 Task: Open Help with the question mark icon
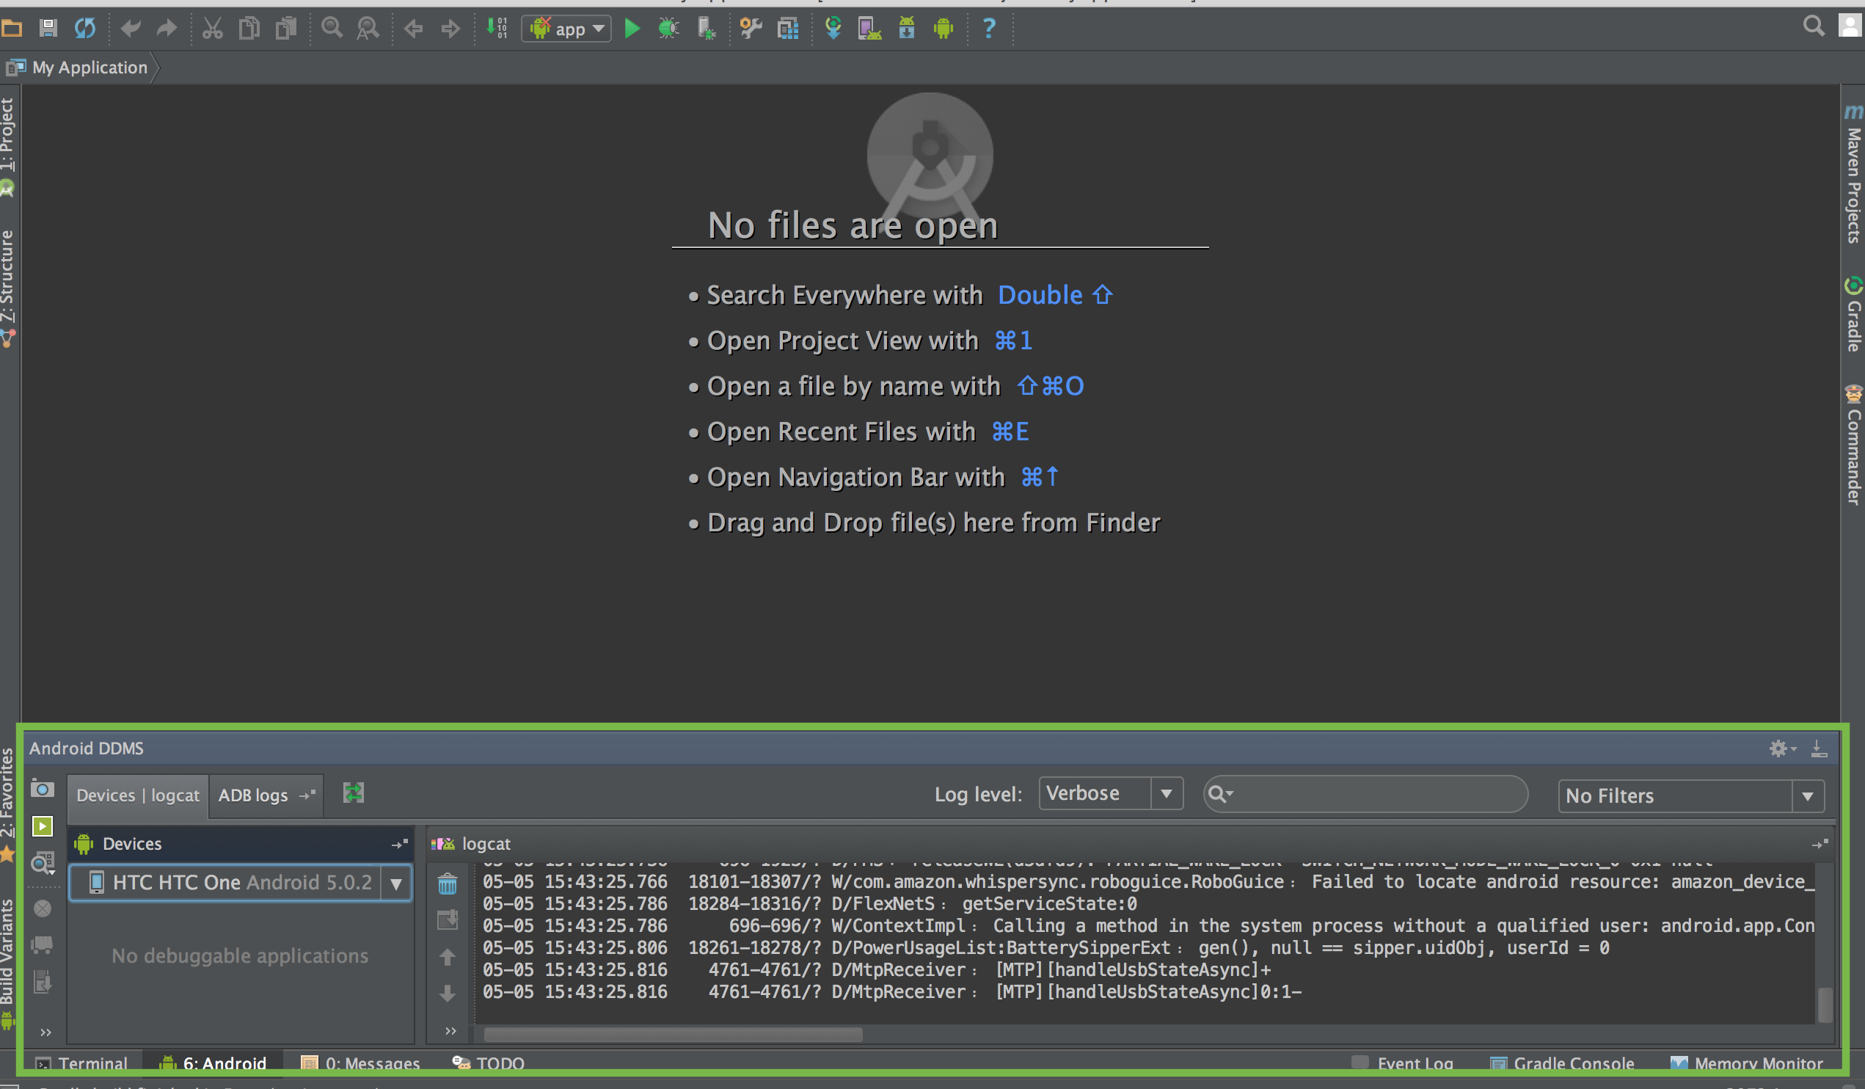[989, 28]
